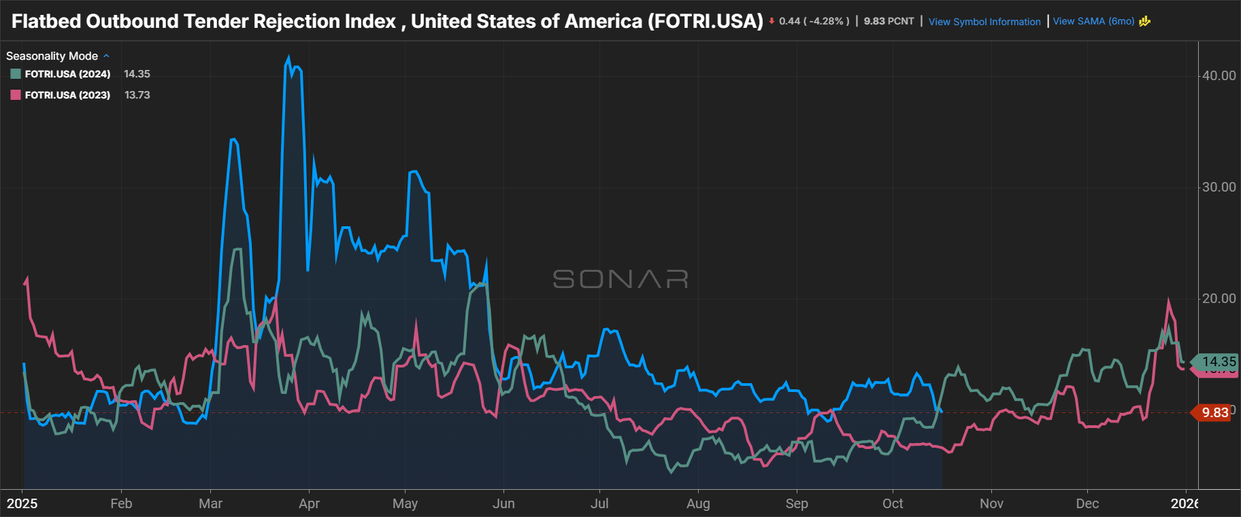Viewport: 1241px width, 517px height.
Task: Open View Symbol Information link
Action: pyautogui.click(x=984, y=22)
